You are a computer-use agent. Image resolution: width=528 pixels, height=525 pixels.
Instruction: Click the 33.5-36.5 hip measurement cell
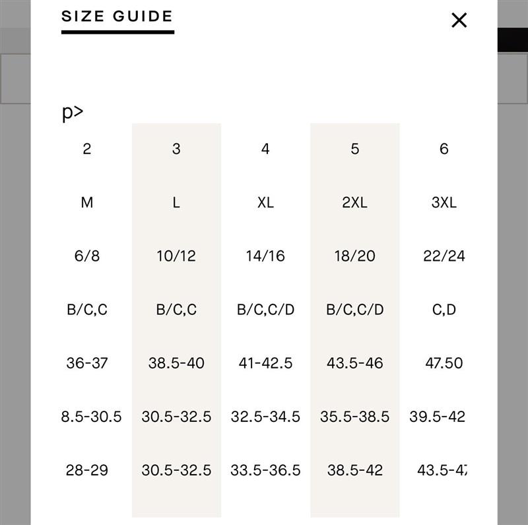click(x=265, y=470)
